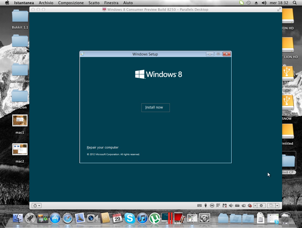The height and width of the screenshot is (228, 302).
Task: Expand the status bar arrow beside gear
Action: (x=255, y=205)
